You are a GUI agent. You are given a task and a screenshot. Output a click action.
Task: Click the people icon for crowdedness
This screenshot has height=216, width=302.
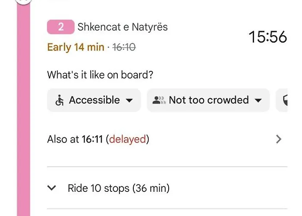(x=159, y=100)
